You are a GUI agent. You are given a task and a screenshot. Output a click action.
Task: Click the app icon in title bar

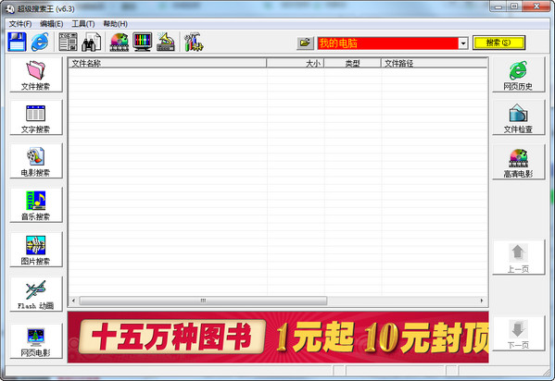click(10, 8)
